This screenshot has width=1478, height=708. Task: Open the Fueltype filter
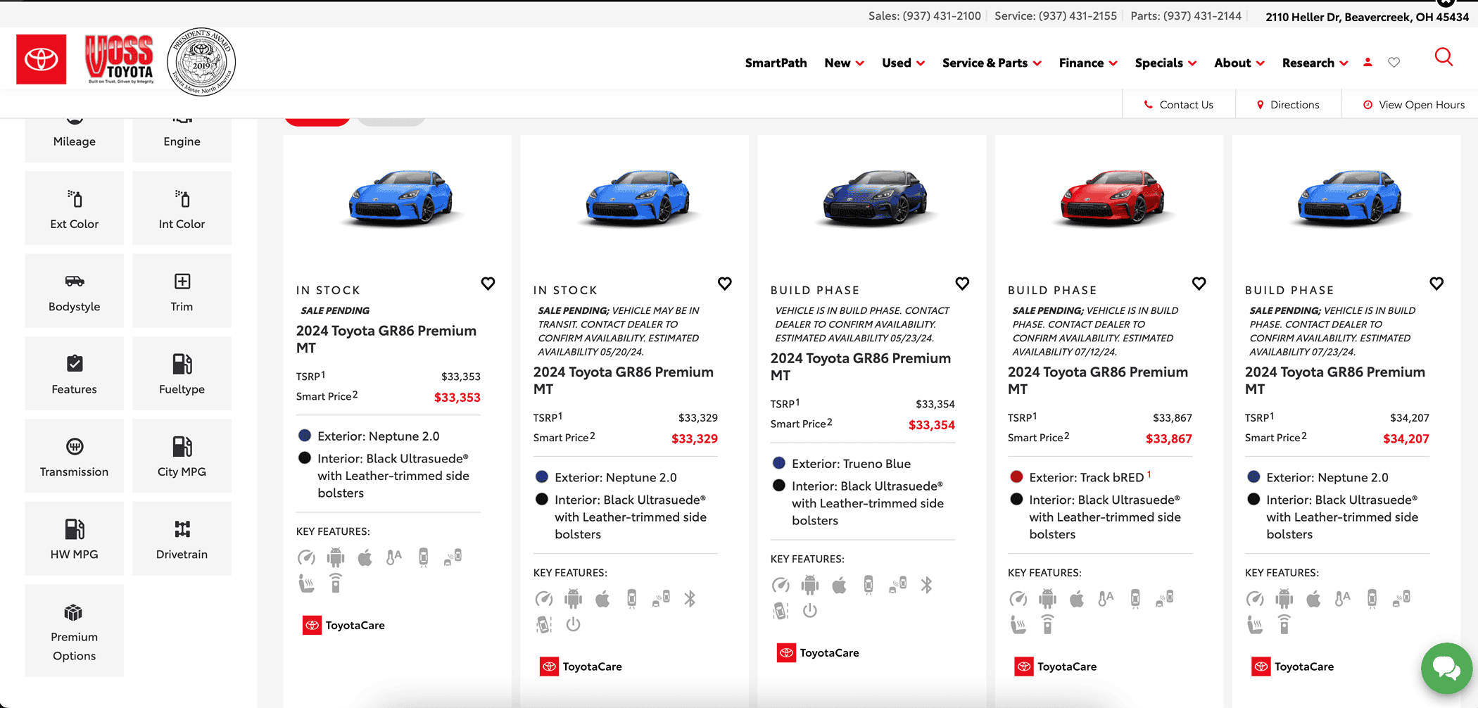[182, 374]
